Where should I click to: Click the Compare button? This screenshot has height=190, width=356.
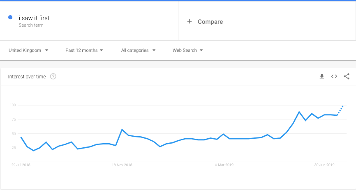(x=205, y=21)
